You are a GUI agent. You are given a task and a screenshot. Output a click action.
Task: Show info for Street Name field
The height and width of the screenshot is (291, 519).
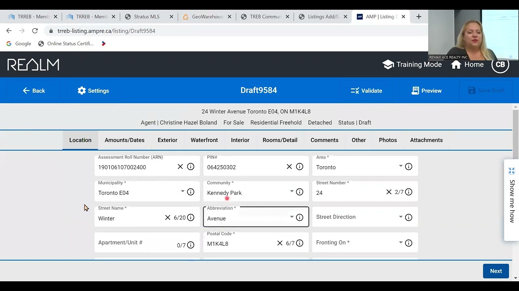(x=191, y=217)
